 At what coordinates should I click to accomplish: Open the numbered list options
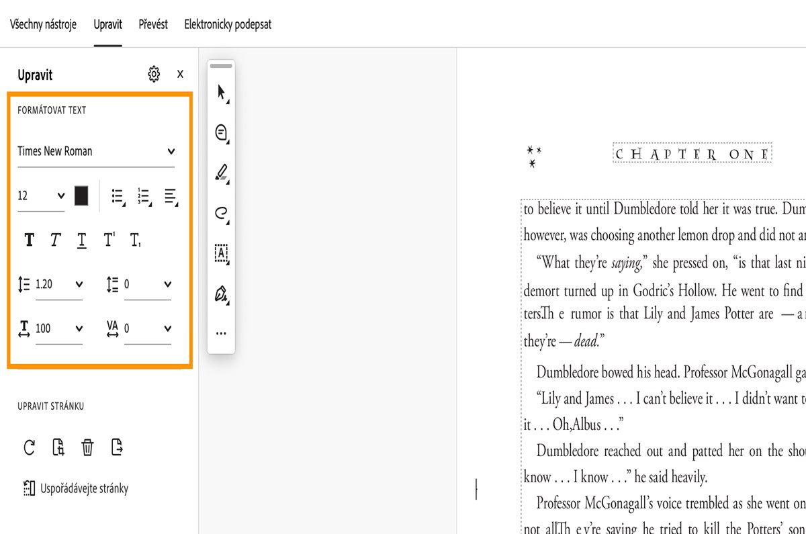click(144, 196)
